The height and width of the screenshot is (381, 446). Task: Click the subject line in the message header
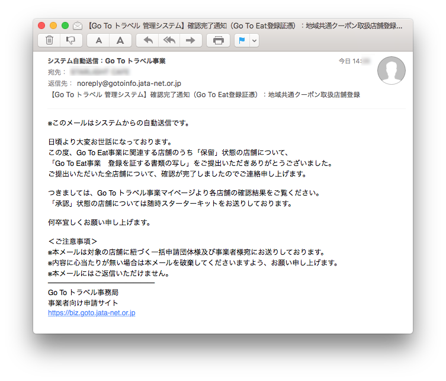click(x=204, y=95)
